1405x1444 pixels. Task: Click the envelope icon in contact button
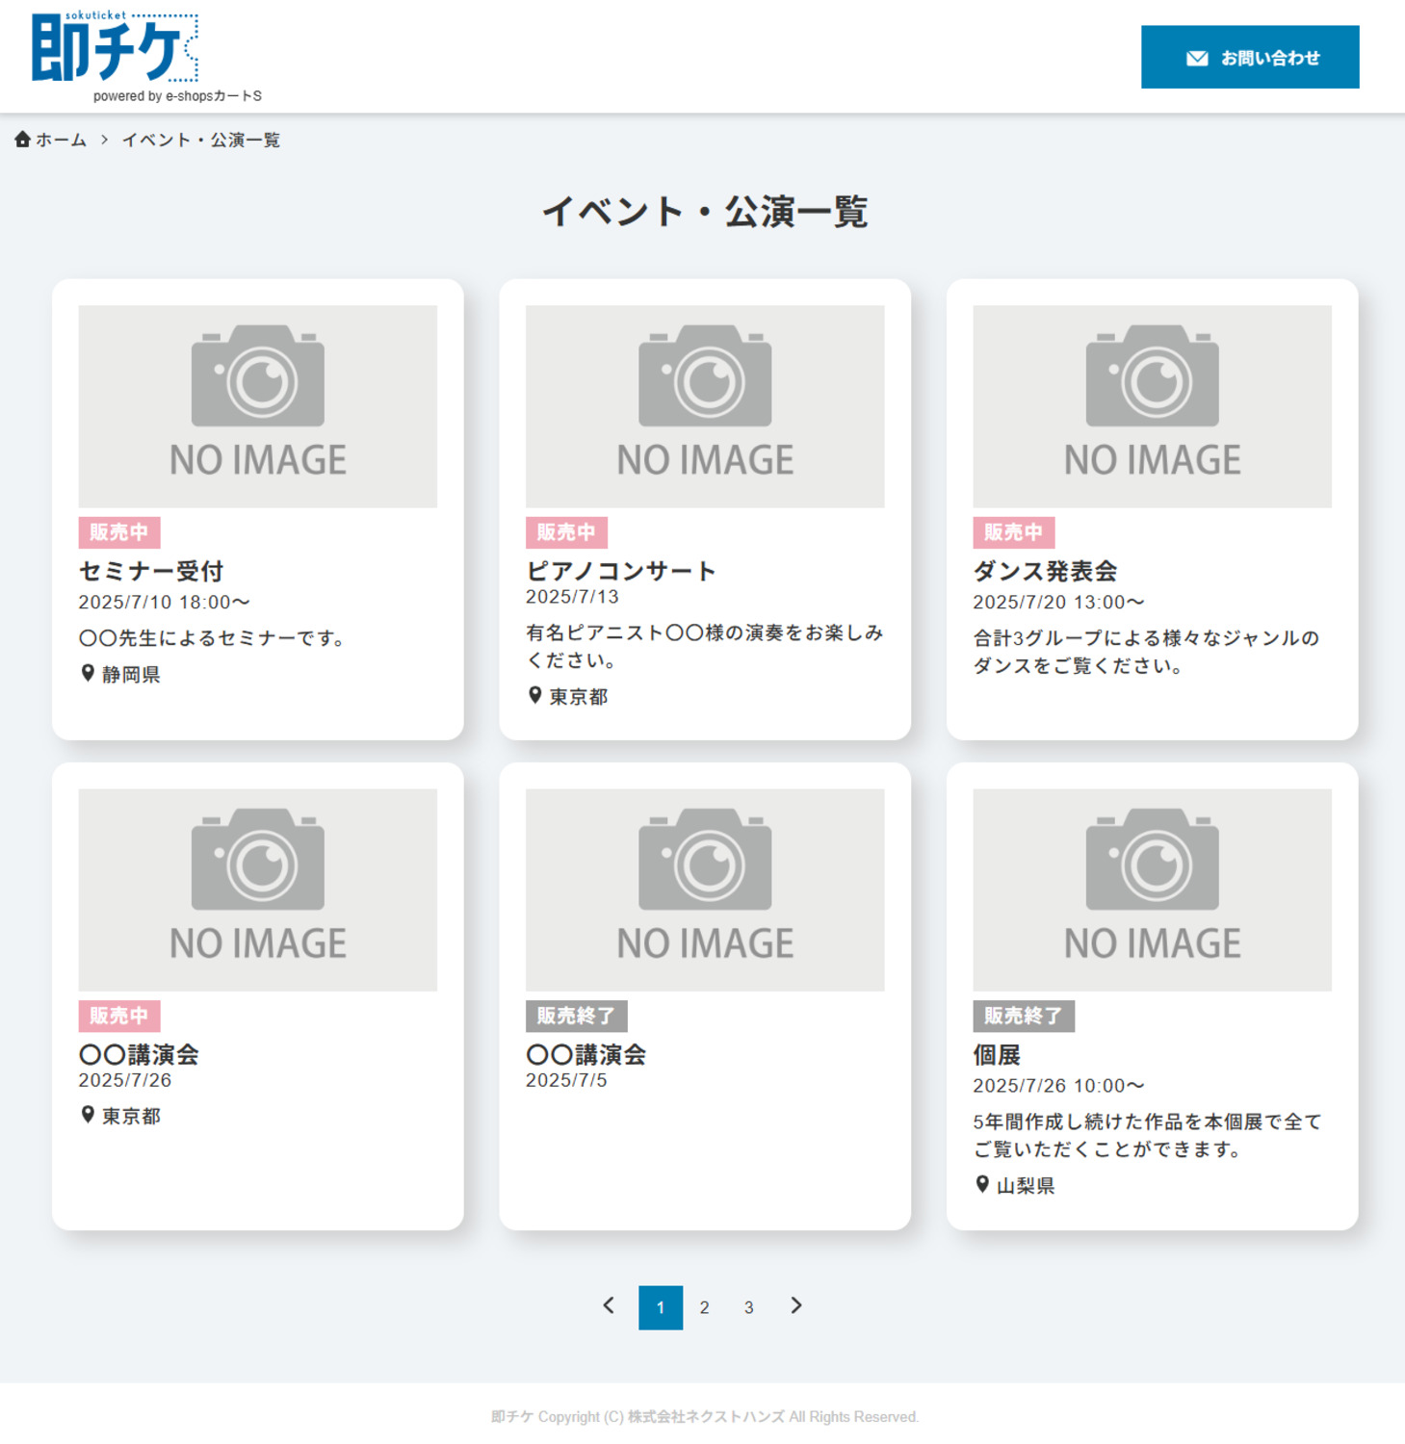(x=1197, y=59)
